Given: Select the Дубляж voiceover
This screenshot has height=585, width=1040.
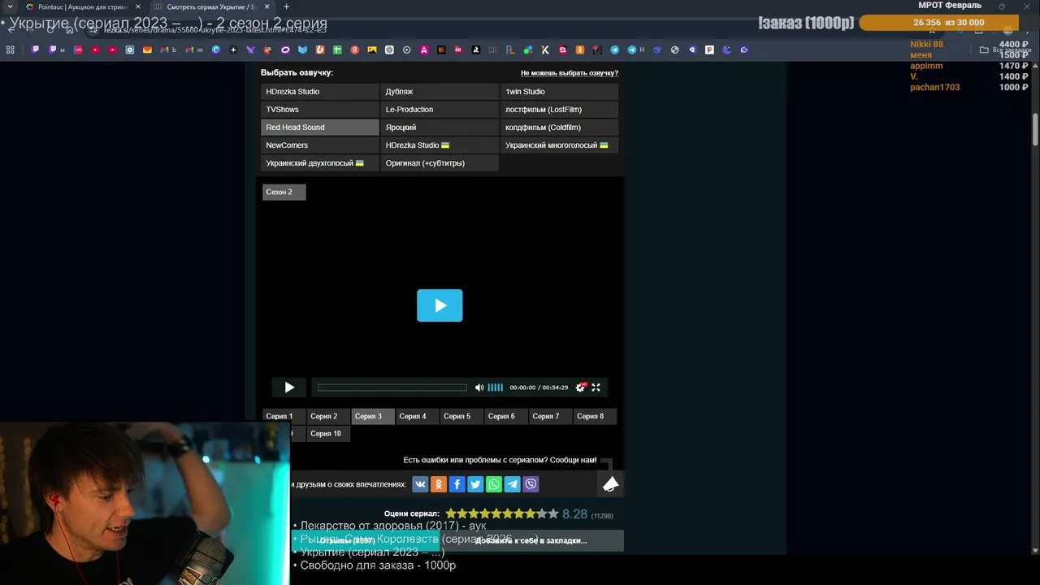Looking at the screenshot, I should point(440,92).
